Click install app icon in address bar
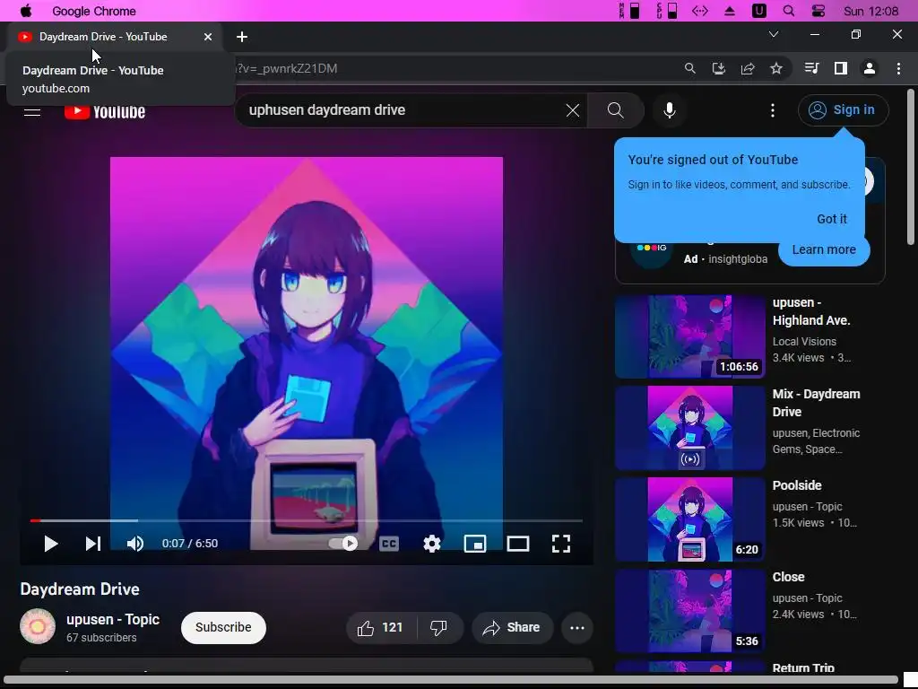The image size is (918, 689). tap(718, 68)
